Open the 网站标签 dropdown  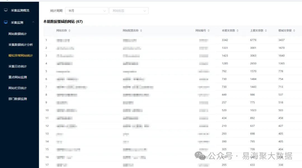coord(129,11)
